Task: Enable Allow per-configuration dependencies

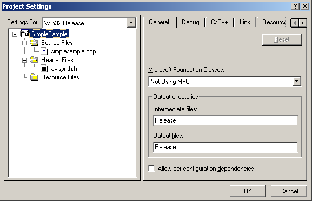Action: 151,169
